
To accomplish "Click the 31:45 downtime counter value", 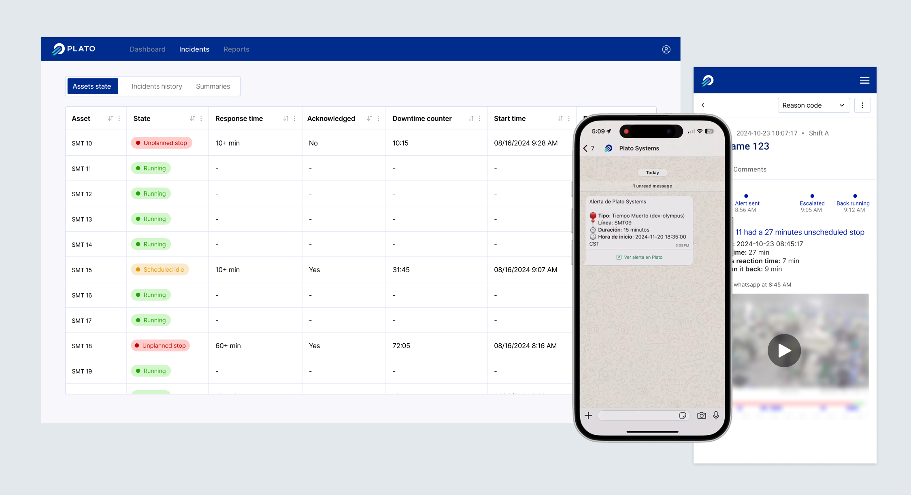I will (x=401, y=270).
